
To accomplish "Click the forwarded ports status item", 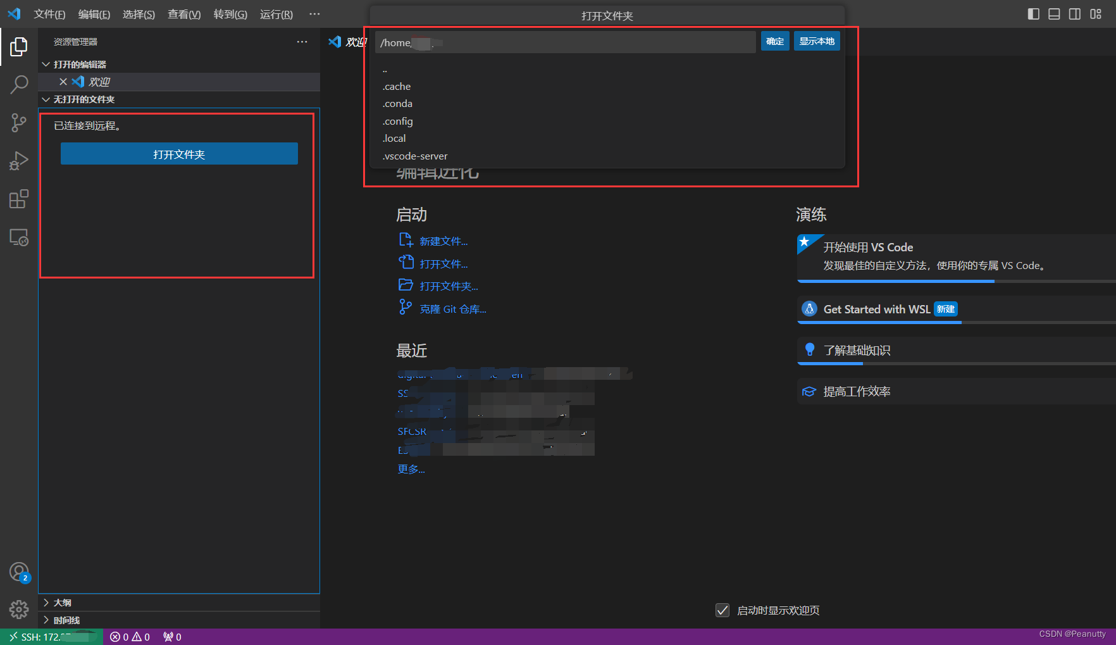I will click(172, 637).
